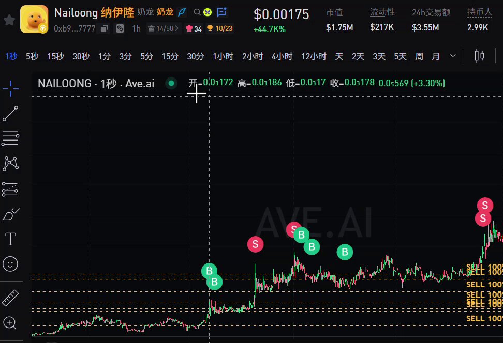Copy the contract address 0xb9...7777
Image resolution: width=503 pixels, height=343 pixels.
pyautogui.click(x=104, y=29)
